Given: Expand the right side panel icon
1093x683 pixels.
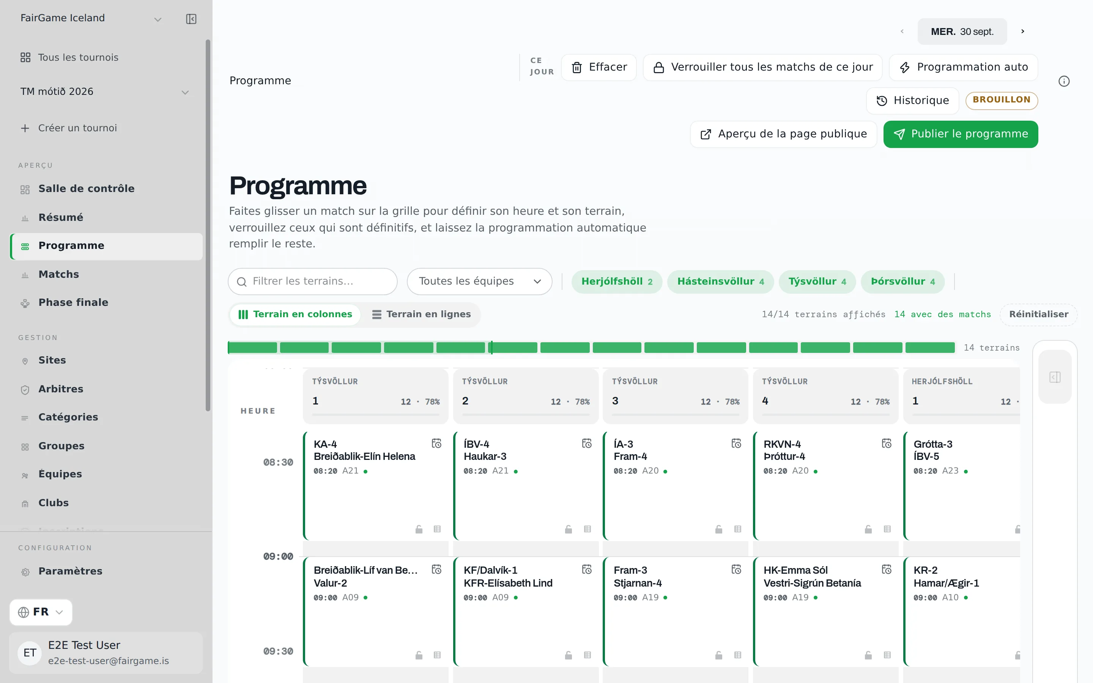Looking at the screenshot, I should (x=1055, y=377).
